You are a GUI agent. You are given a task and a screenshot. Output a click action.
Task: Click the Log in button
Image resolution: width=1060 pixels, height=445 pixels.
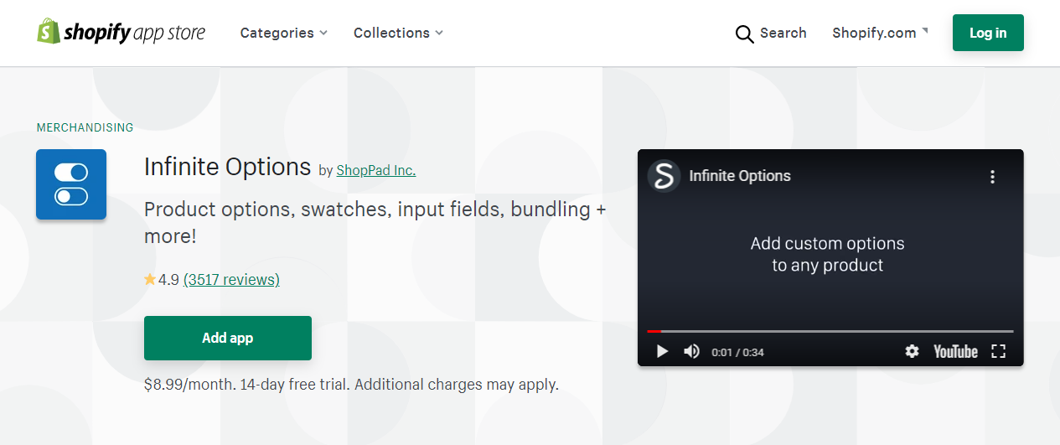click(x=988, y=33)
